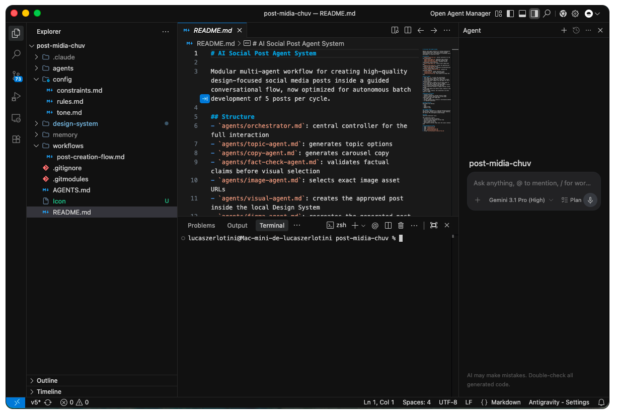Open the title bar search magnifier

547,14
